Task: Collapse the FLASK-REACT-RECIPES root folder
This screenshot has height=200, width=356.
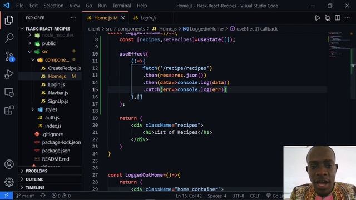Action: tap(48, 29)
